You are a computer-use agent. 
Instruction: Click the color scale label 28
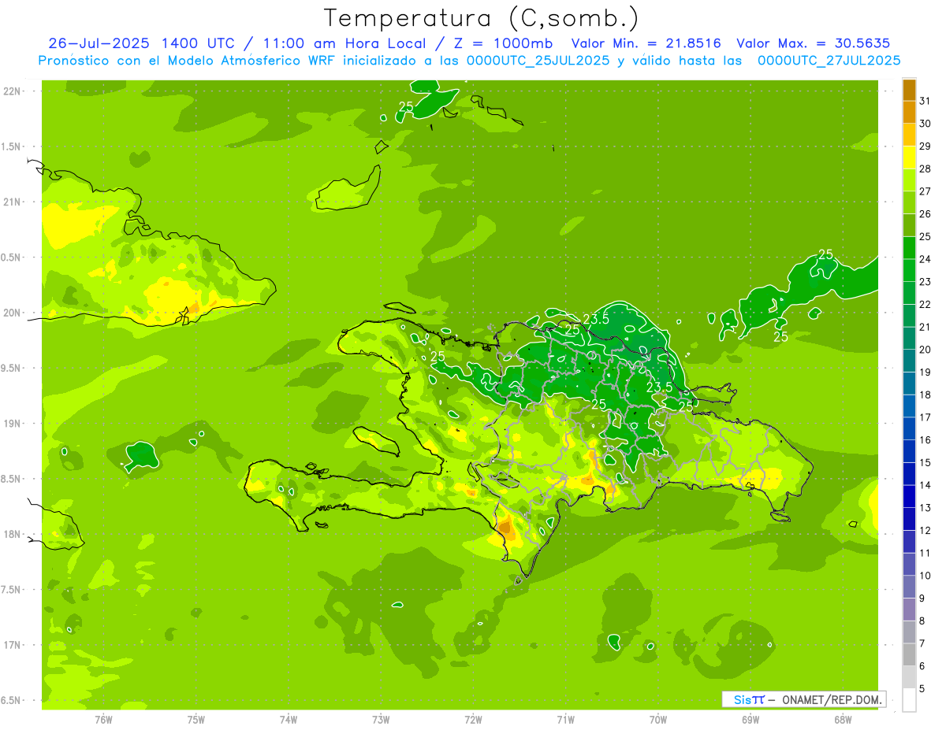point(926,169)
